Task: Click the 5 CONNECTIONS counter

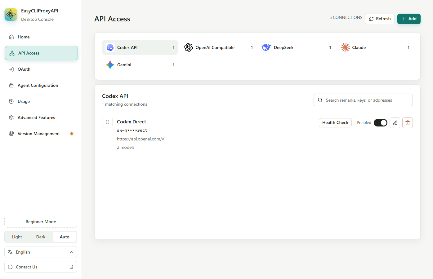Action: [x=346, y=17]
